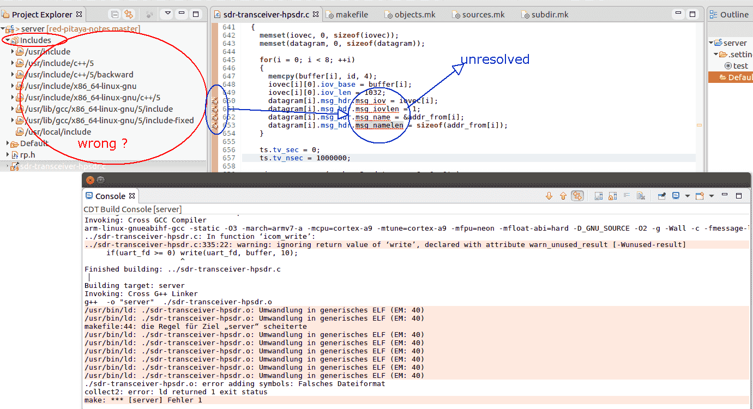Toggle Link with Editor in Project Explorer

point(129,14)
